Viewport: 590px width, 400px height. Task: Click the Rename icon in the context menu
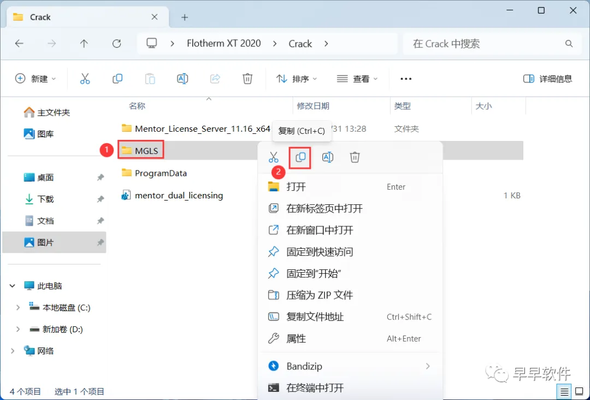(x=328, y=157)
